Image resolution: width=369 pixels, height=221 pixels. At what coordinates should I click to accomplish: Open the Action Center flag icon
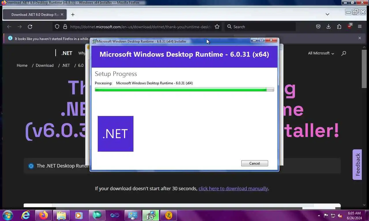pyautogui.click(x=326, y=215)
